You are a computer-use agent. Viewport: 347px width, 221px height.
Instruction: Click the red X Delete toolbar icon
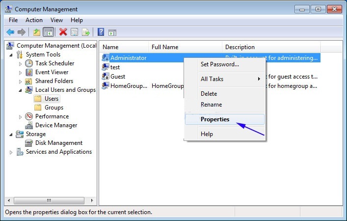pyautogui.click(x=63, y=32)
